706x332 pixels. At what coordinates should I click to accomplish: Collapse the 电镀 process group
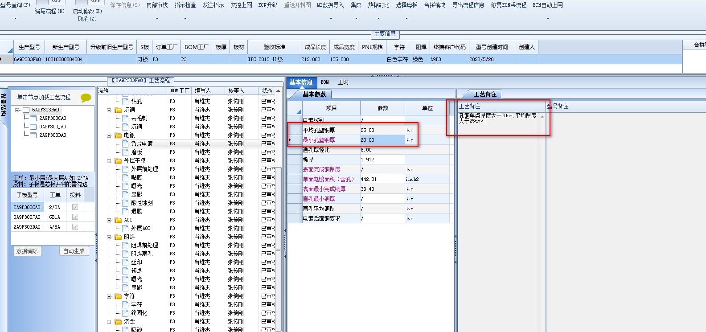109,135
